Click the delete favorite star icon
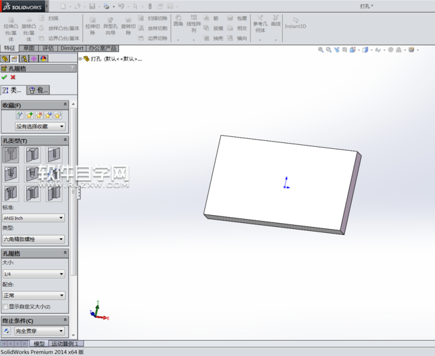Image resolution: width=435 pixels, height=356 pixels. tap(39, 115)
